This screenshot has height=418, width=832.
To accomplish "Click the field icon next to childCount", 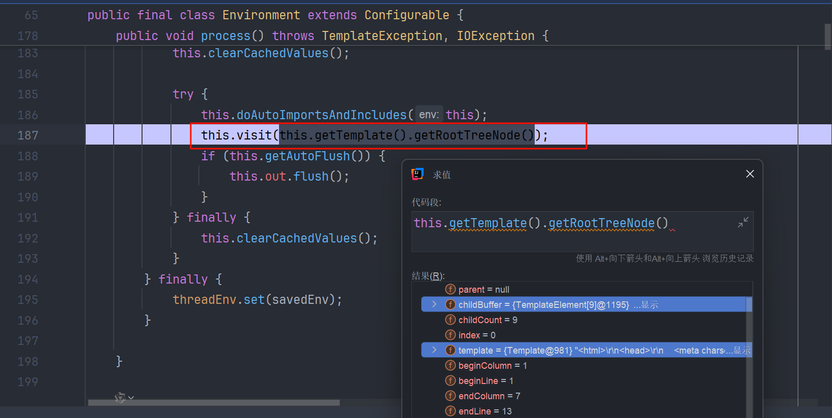I will (x=450, y=320).
